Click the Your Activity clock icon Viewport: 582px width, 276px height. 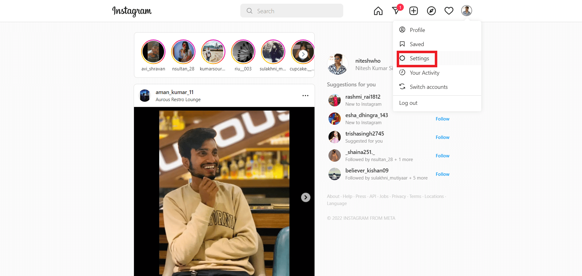[402, 73]
